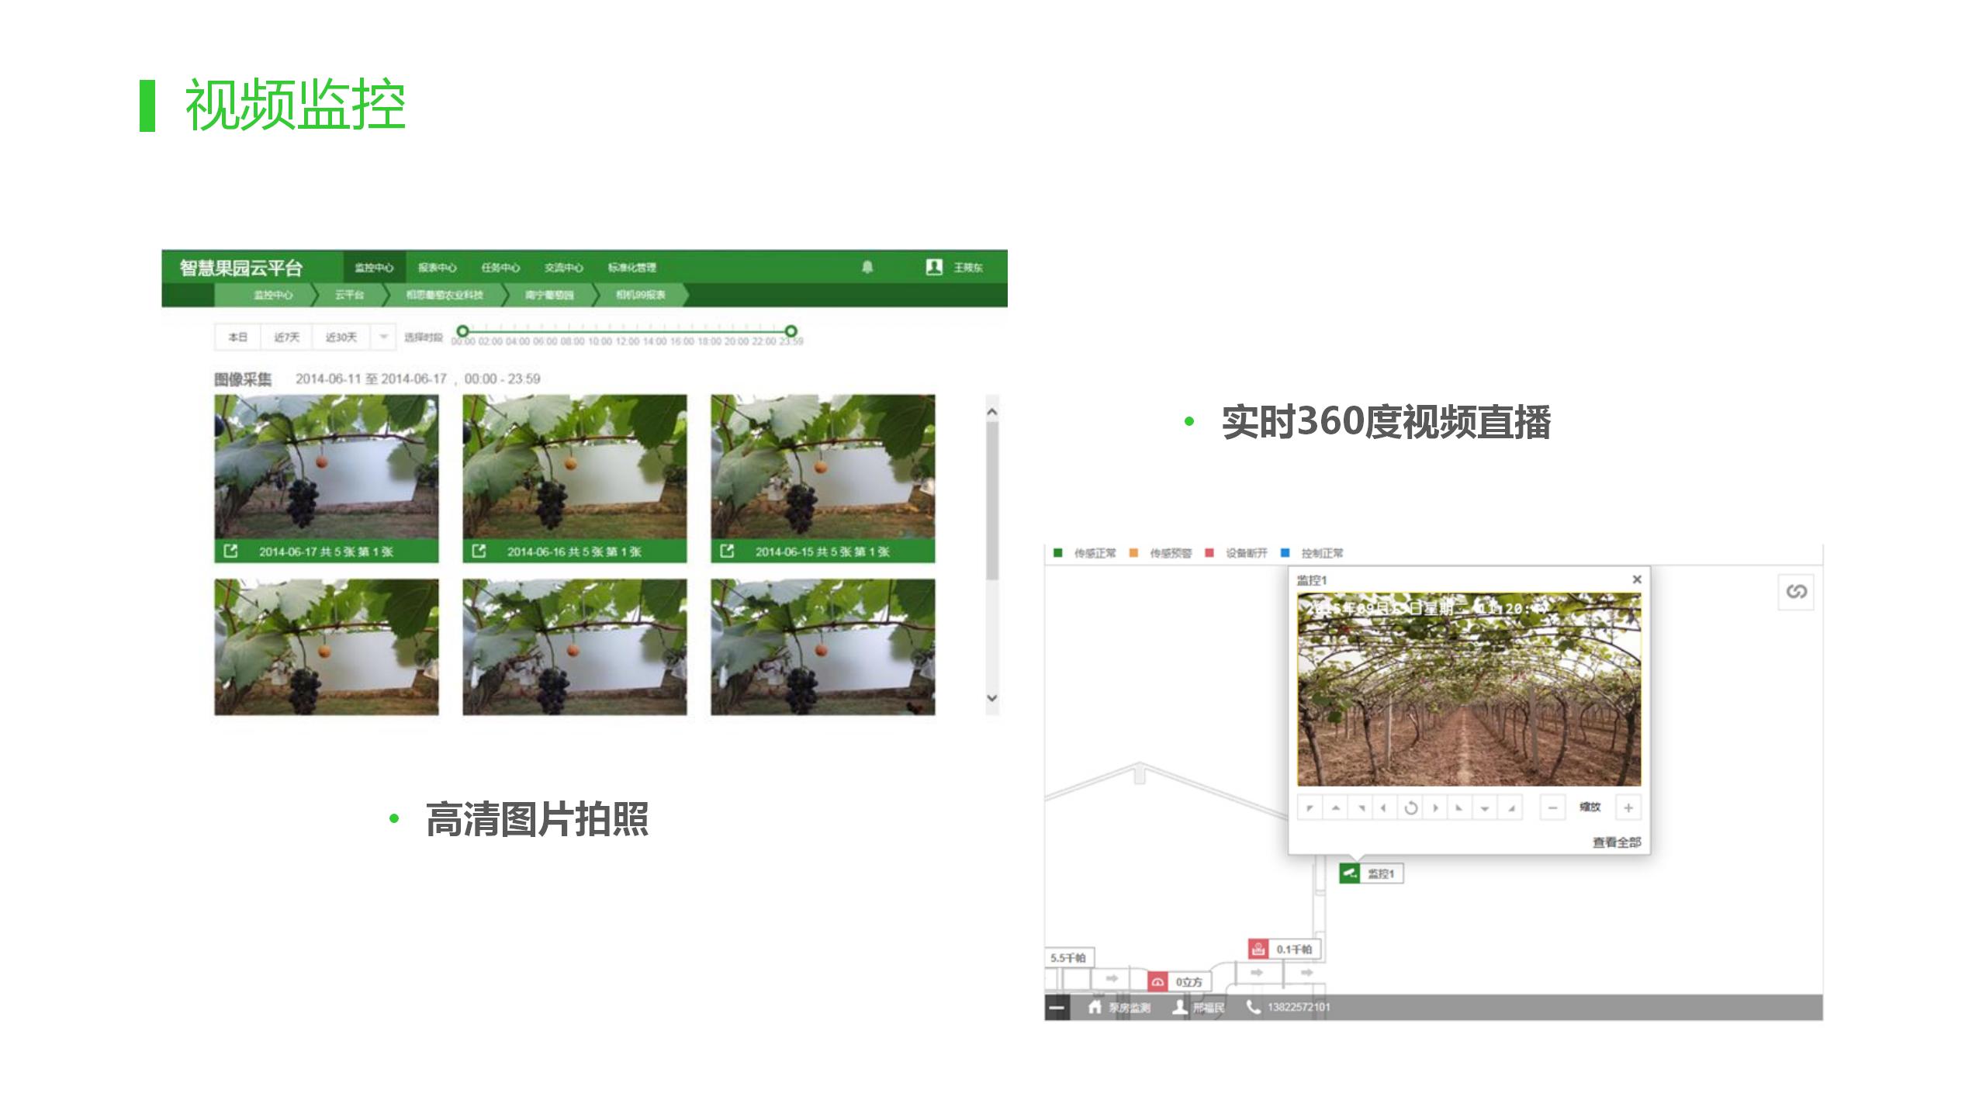Click the zoom in plus button
Image resolution: width=1986 pixels, height=1117 pixels.
click(x=1628, y=808)
